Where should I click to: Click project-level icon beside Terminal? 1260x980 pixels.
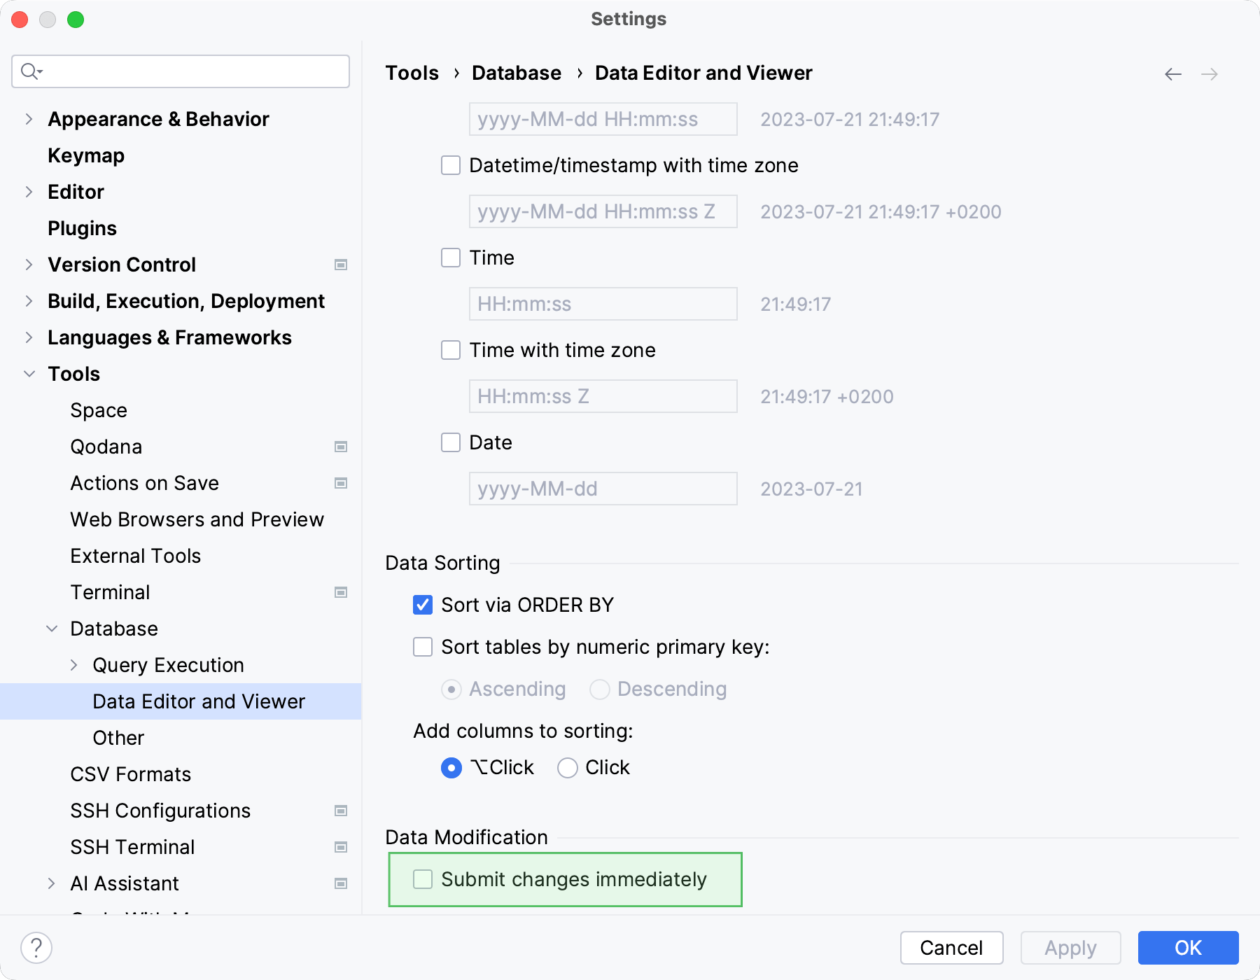pos(341,592)
